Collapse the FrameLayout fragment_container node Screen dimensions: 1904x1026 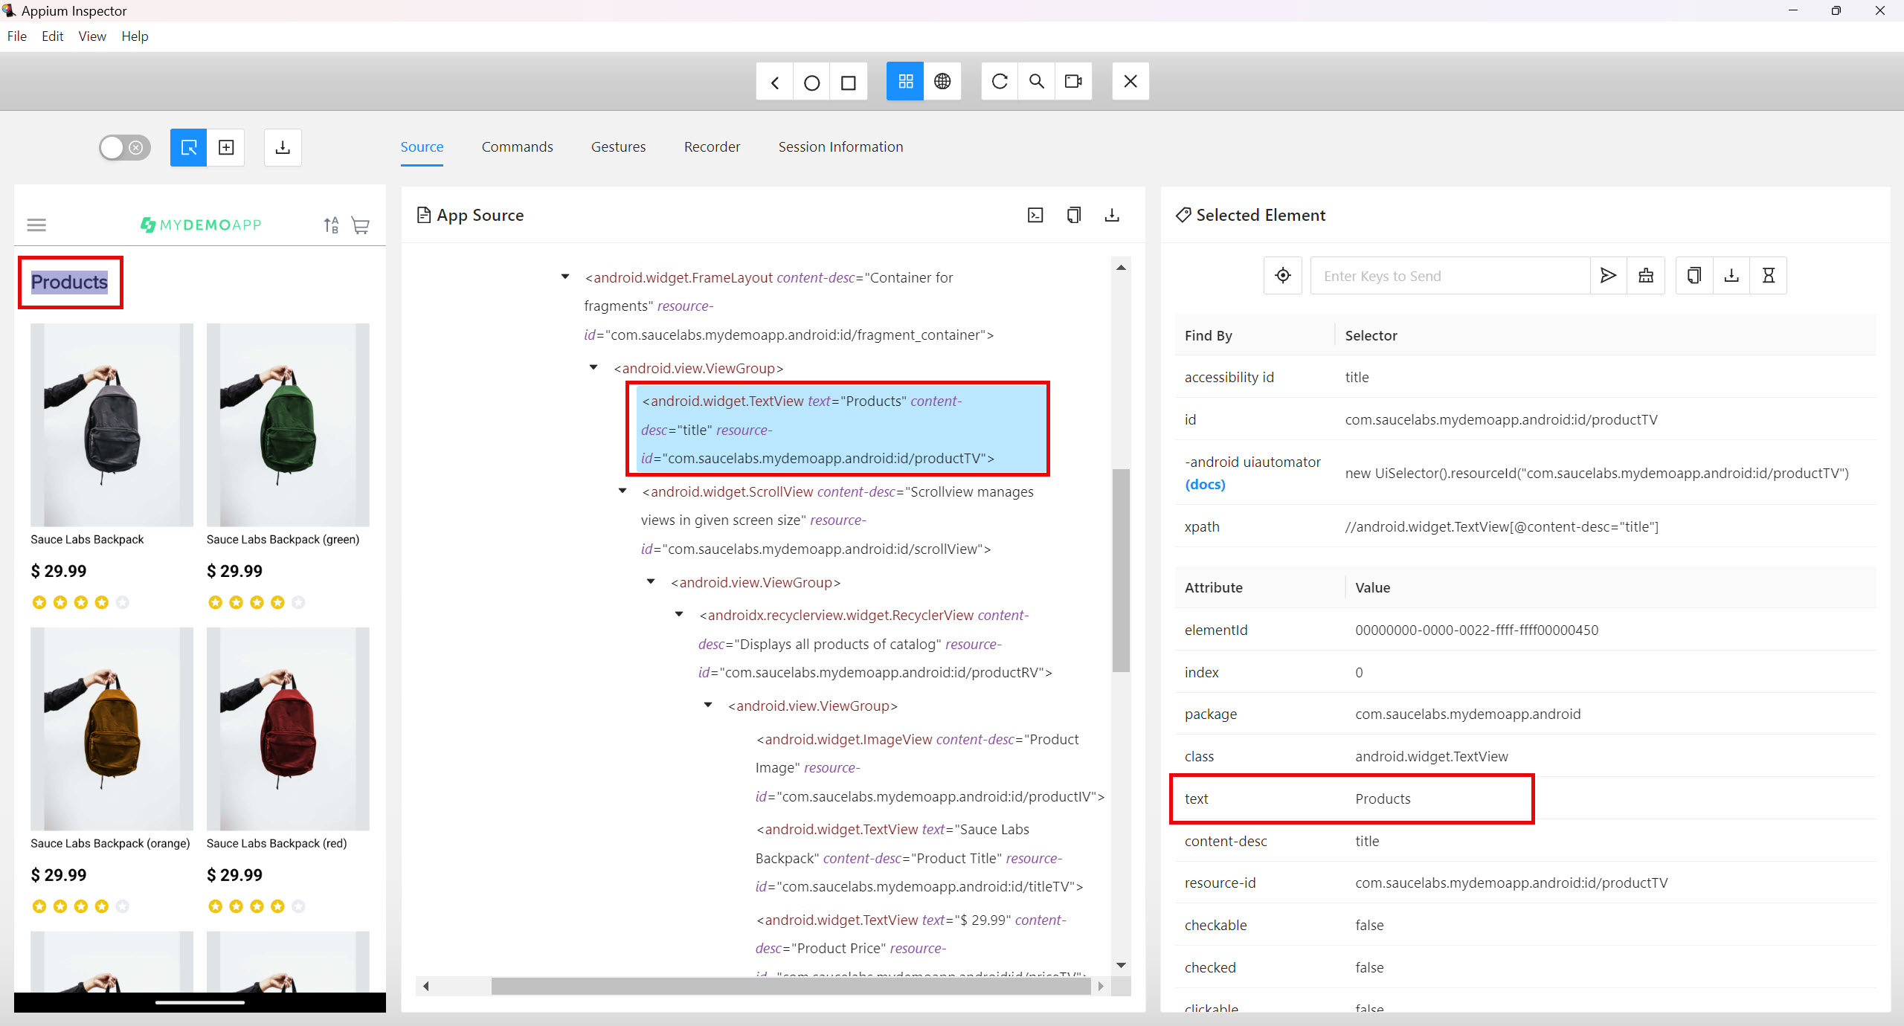[x=565, y=277]
